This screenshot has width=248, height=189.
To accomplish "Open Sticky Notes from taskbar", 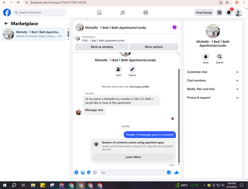I will coord(43,185).
